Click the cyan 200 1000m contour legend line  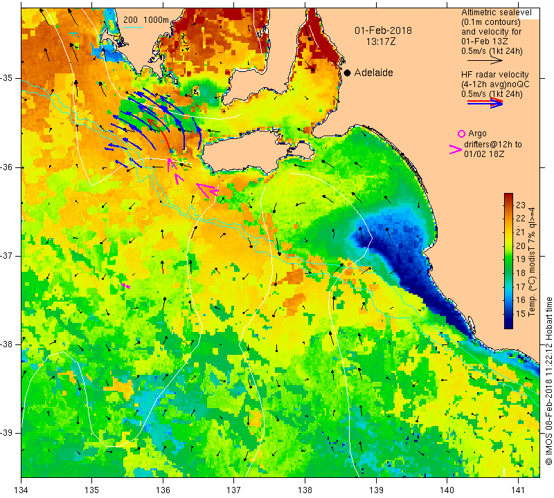pyautogui.click(x=133, y=27)
